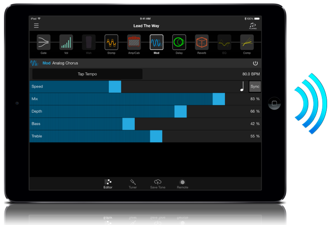Viewport: 332px width, 225px height.
Task: Click the Mix slider handle
Action: click(x=219, y=99)
